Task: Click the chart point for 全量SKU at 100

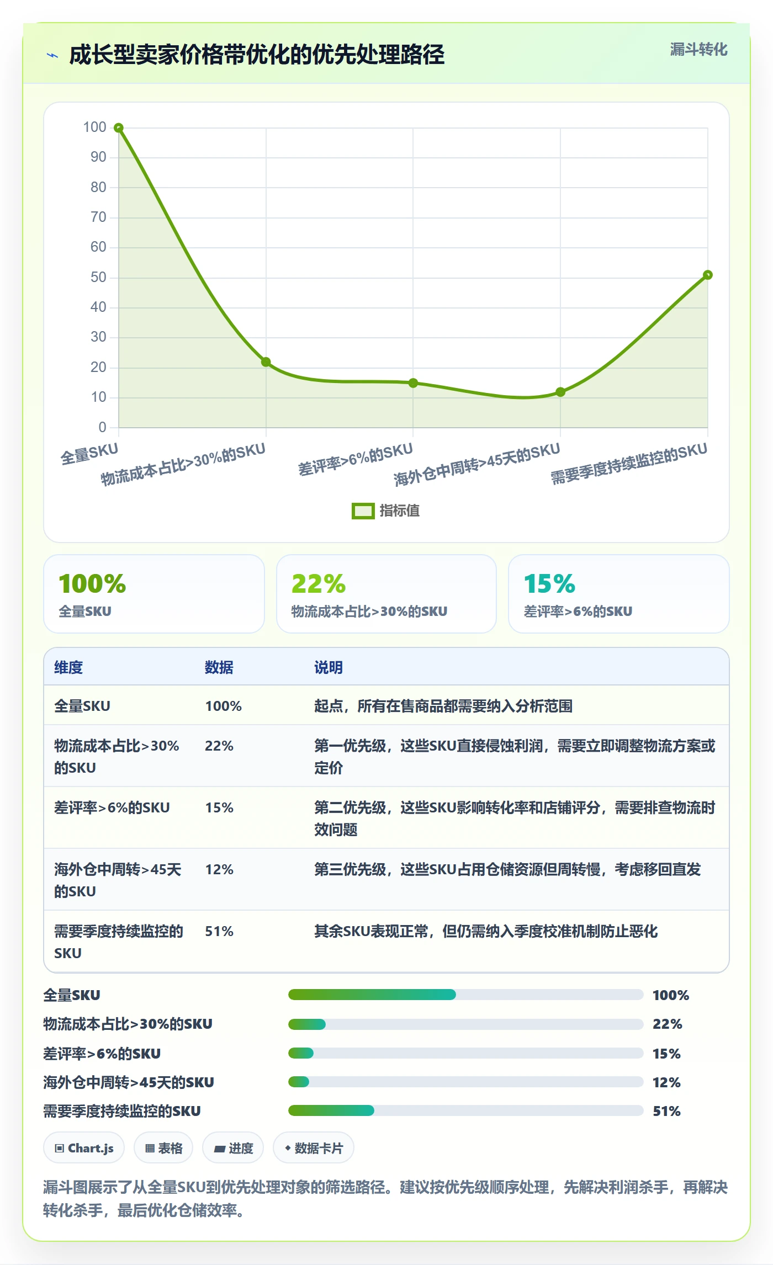Action: click(119, 128)
